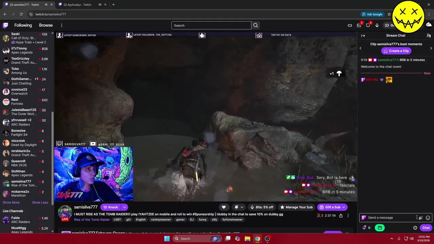
Task: Open the Following tab
Action: 23,25
